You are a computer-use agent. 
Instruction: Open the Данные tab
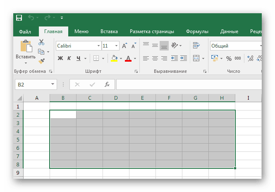coord(229,31)
